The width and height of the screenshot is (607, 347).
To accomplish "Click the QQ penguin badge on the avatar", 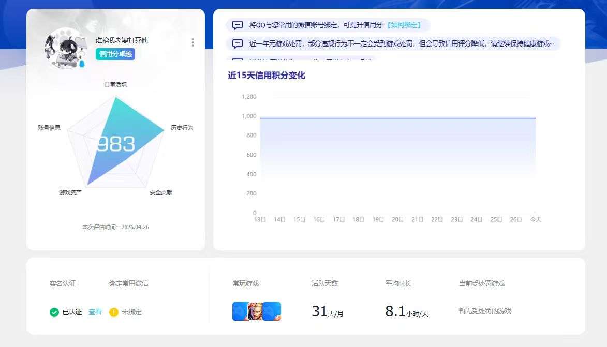I will (81, 64).
